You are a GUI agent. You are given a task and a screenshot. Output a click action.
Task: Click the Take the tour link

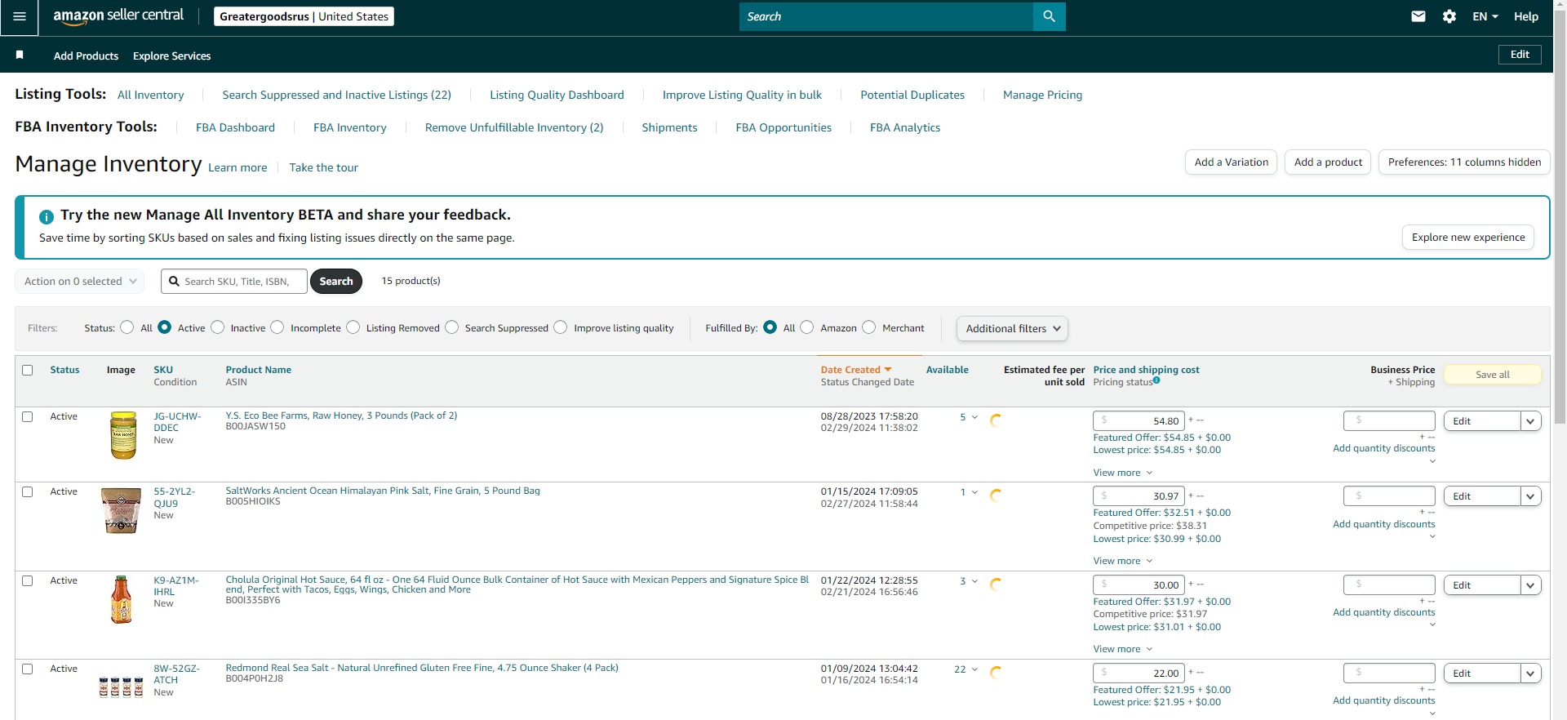[323, 167]
